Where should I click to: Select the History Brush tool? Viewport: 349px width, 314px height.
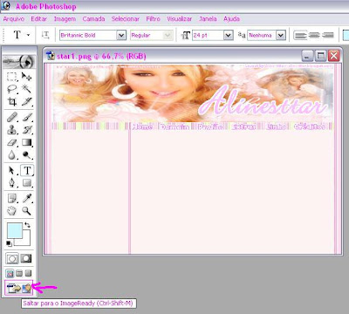[x=27, y=130]
